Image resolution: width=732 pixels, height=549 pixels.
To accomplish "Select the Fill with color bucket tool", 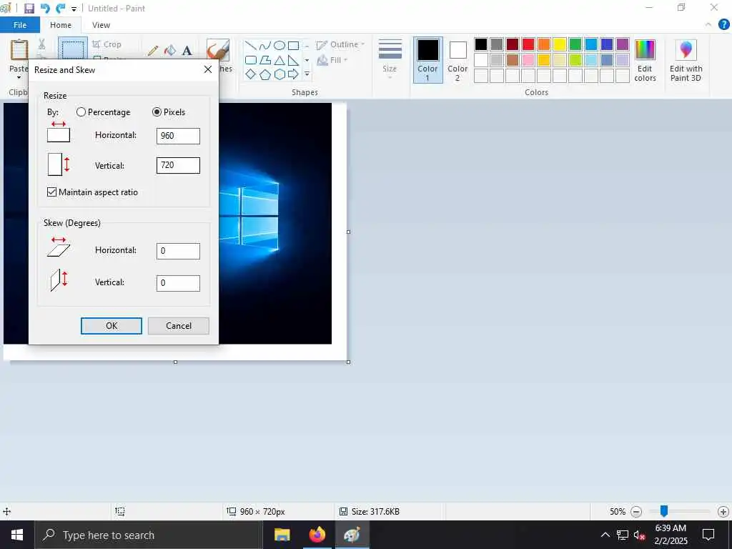I will tap(170, 51).
